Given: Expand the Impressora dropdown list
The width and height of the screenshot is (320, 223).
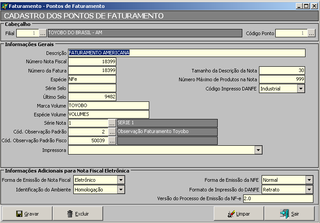Looking at the screenshot, I should point(258,150).
